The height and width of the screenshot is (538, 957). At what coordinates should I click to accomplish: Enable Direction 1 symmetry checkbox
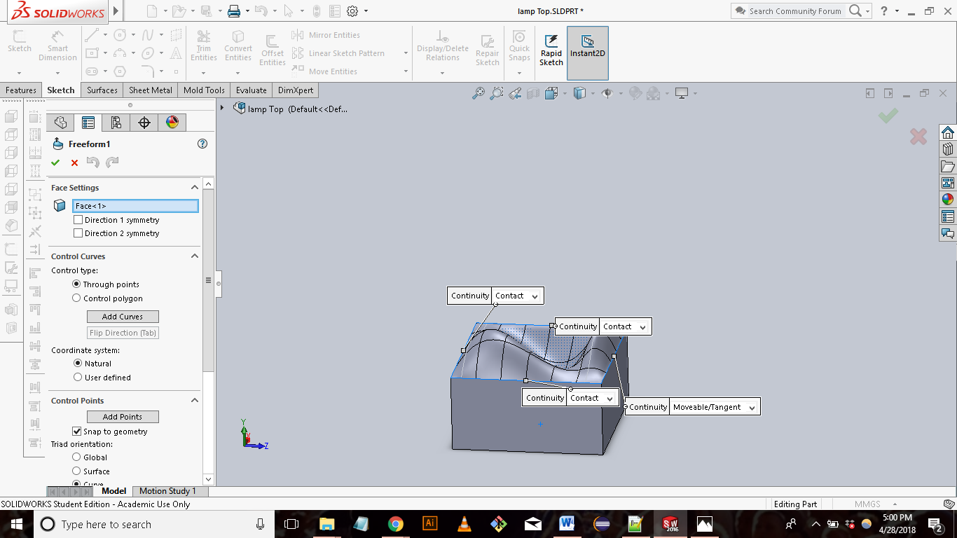tap(78, 220)
